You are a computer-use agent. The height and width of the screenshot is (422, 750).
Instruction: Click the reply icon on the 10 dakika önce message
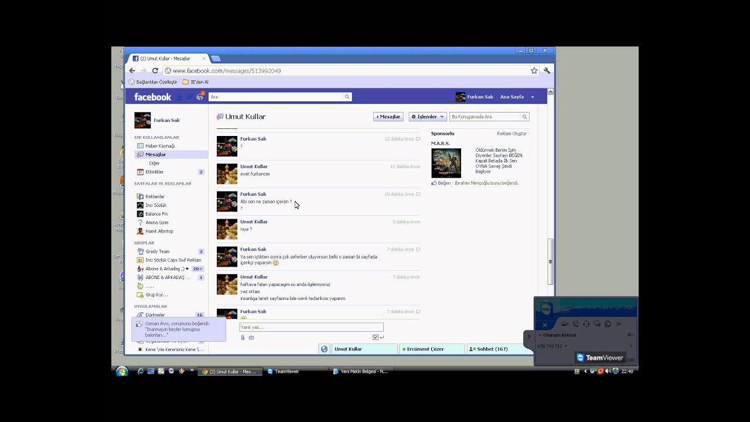tap(418, 194)
